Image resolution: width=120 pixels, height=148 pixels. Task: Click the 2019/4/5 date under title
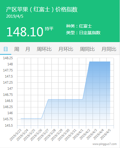click(x=15, y=16)
